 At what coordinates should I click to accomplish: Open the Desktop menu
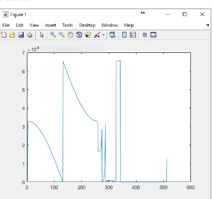pos(87,25)
